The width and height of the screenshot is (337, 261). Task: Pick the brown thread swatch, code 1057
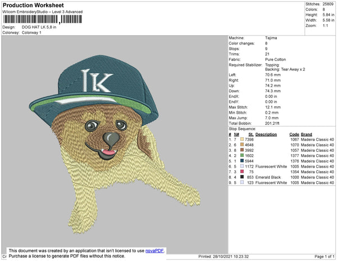(x=242, y=151)
